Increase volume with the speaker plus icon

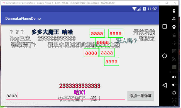point(174,77)
